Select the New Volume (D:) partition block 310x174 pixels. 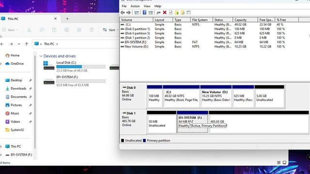[x=216, y=97]
